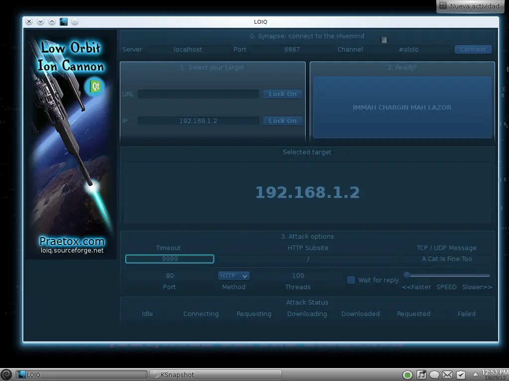Expand hidden tray icons with the up arrow
This screenshot has height=381, width=509.
click(475, 375)
